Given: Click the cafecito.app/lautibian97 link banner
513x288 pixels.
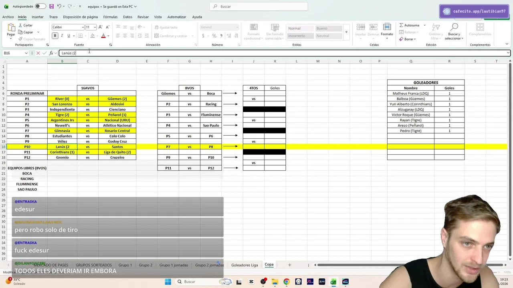Looking at the screenshot, I should pos(475,11).
